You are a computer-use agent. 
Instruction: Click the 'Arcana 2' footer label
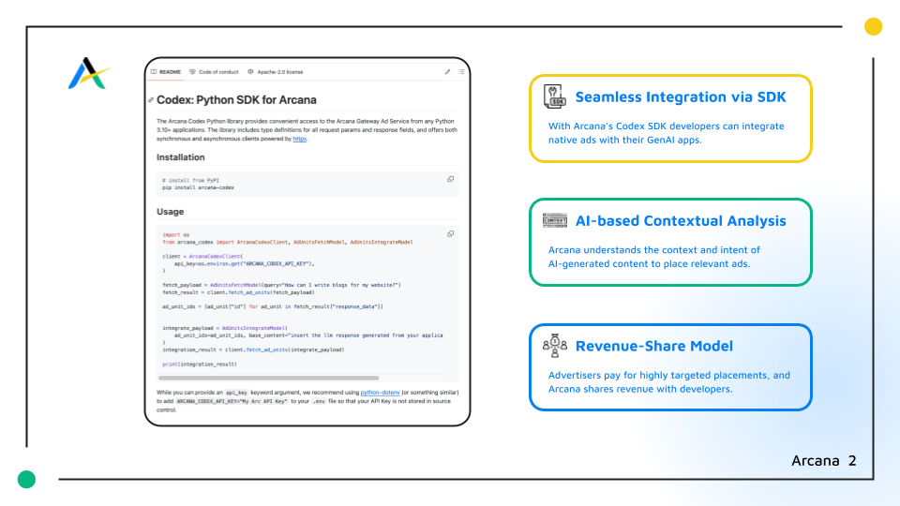824,461
